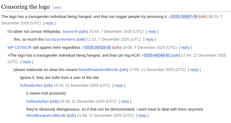
Task: Open ItsReallyAlex link on 19:16 comment
Action: coord(31,85)
